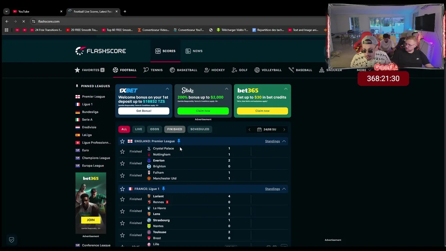Select Football sport tab
446x251 pixels.
[124, 70]
